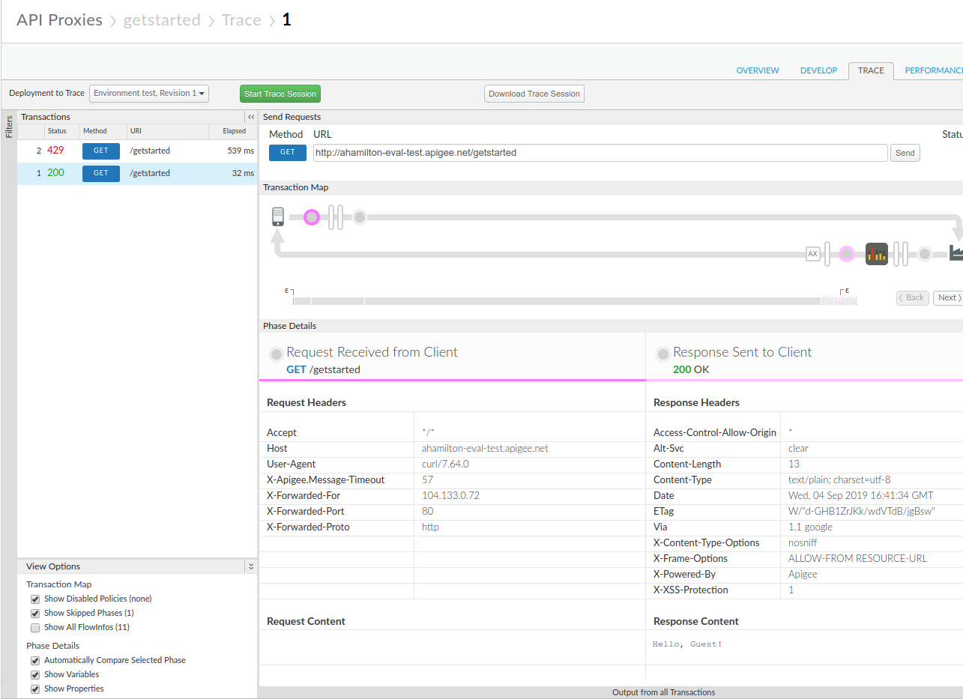Viewport: 963px width, 699px height.
Task: Open the OVERVIEW tab
Action: click(x=758, y=70)
